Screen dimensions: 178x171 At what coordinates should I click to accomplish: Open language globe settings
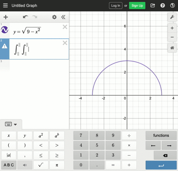click(x=172, y=6)
